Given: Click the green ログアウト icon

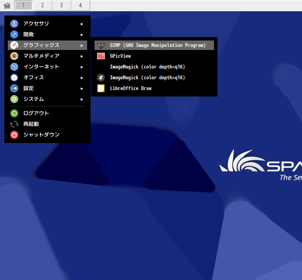Looking at the screenshot, I should (x=14, y=113).
